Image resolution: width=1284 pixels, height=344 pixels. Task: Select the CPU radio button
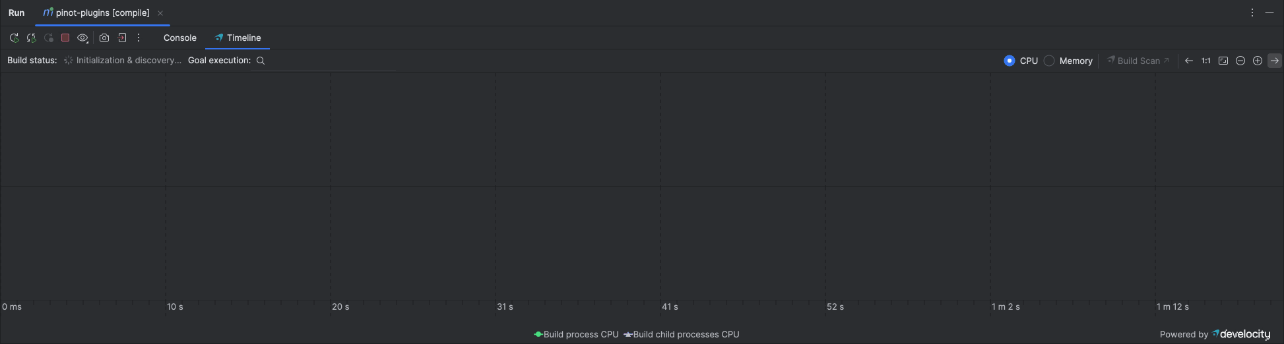(x=1010, y=61)
